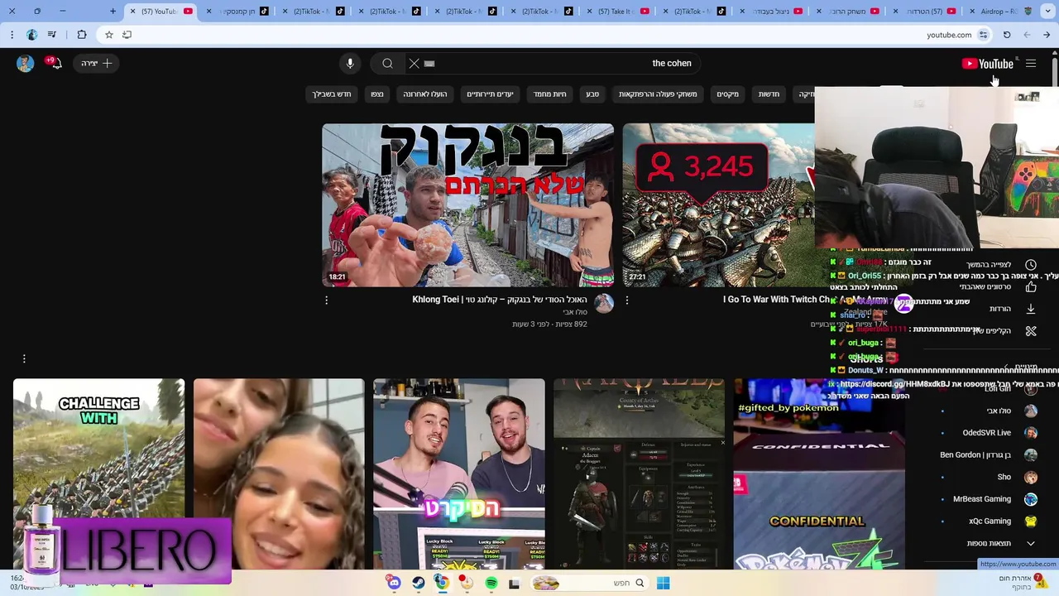Open the סולו אבי channel avatar under the video
Image resolution: width=1059 pixels, height=596 pixels.
(604, 303)
